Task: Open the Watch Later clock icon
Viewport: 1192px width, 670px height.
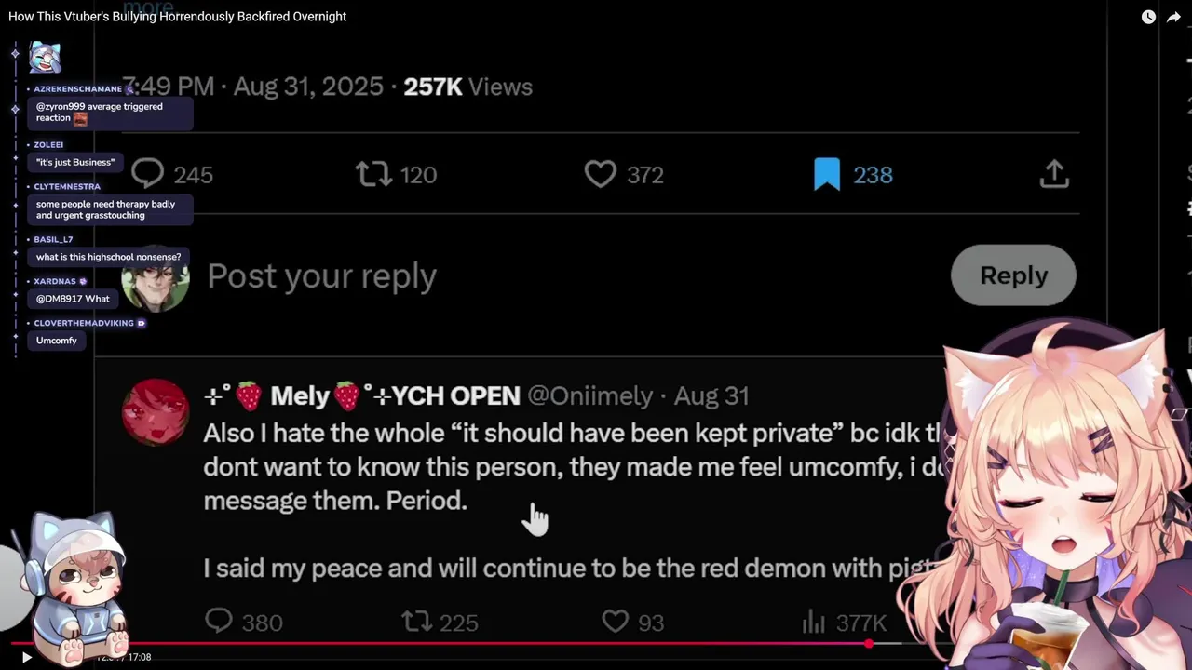Action: pos(1148,17)
